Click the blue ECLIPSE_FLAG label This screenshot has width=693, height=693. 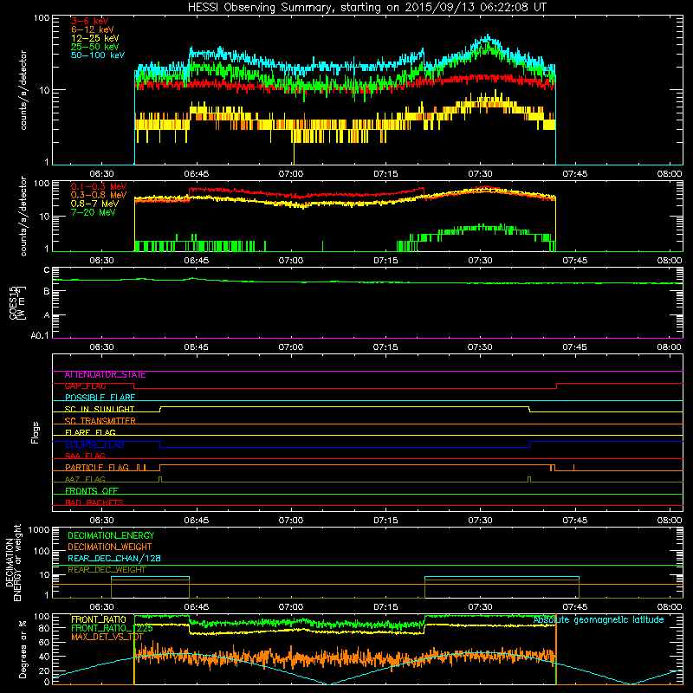[x=94, y=444]
